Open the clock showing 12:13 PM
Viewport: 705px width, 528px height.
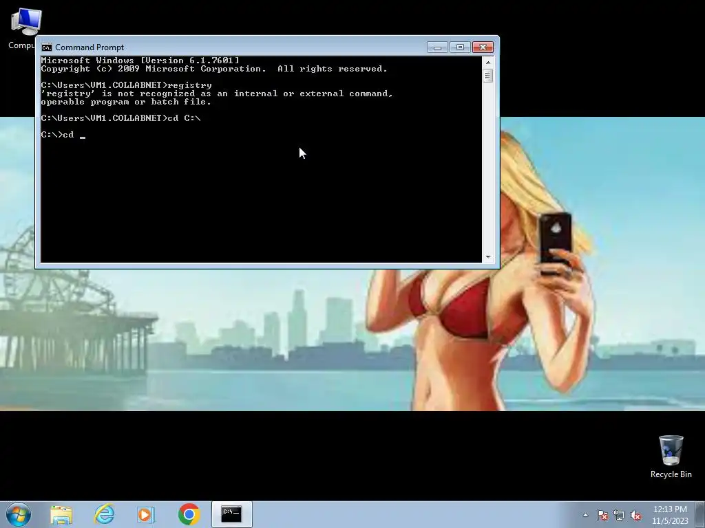pos(670,515)
